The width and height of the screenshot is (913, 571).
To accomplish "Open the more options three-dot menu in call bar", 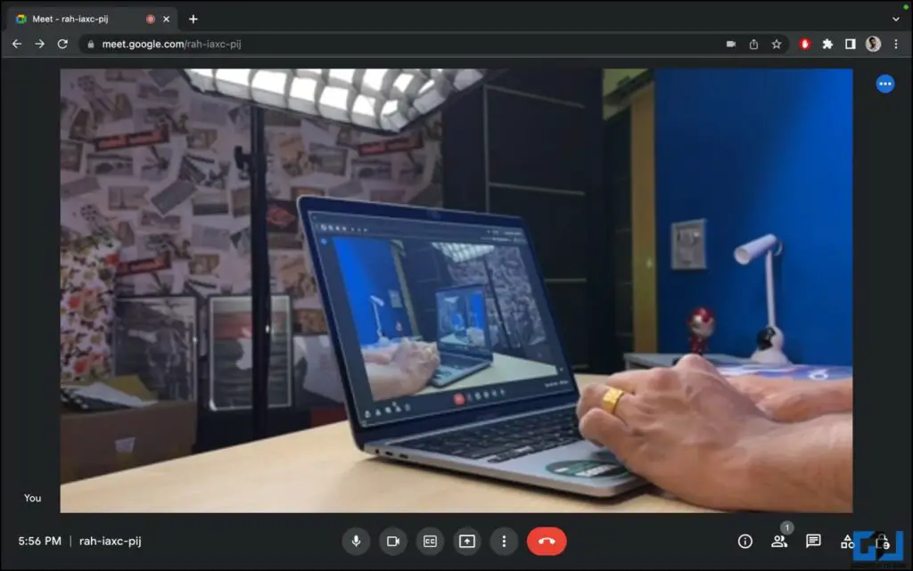I will point(504,541).
